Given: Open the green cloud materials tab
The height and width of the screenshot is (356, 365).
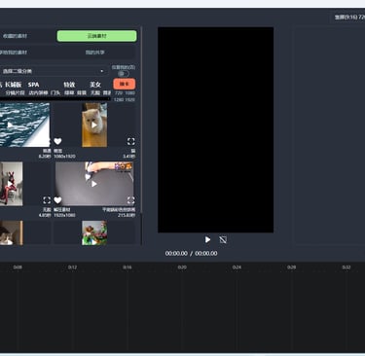Looking at the screenshot, I should 96,36.
